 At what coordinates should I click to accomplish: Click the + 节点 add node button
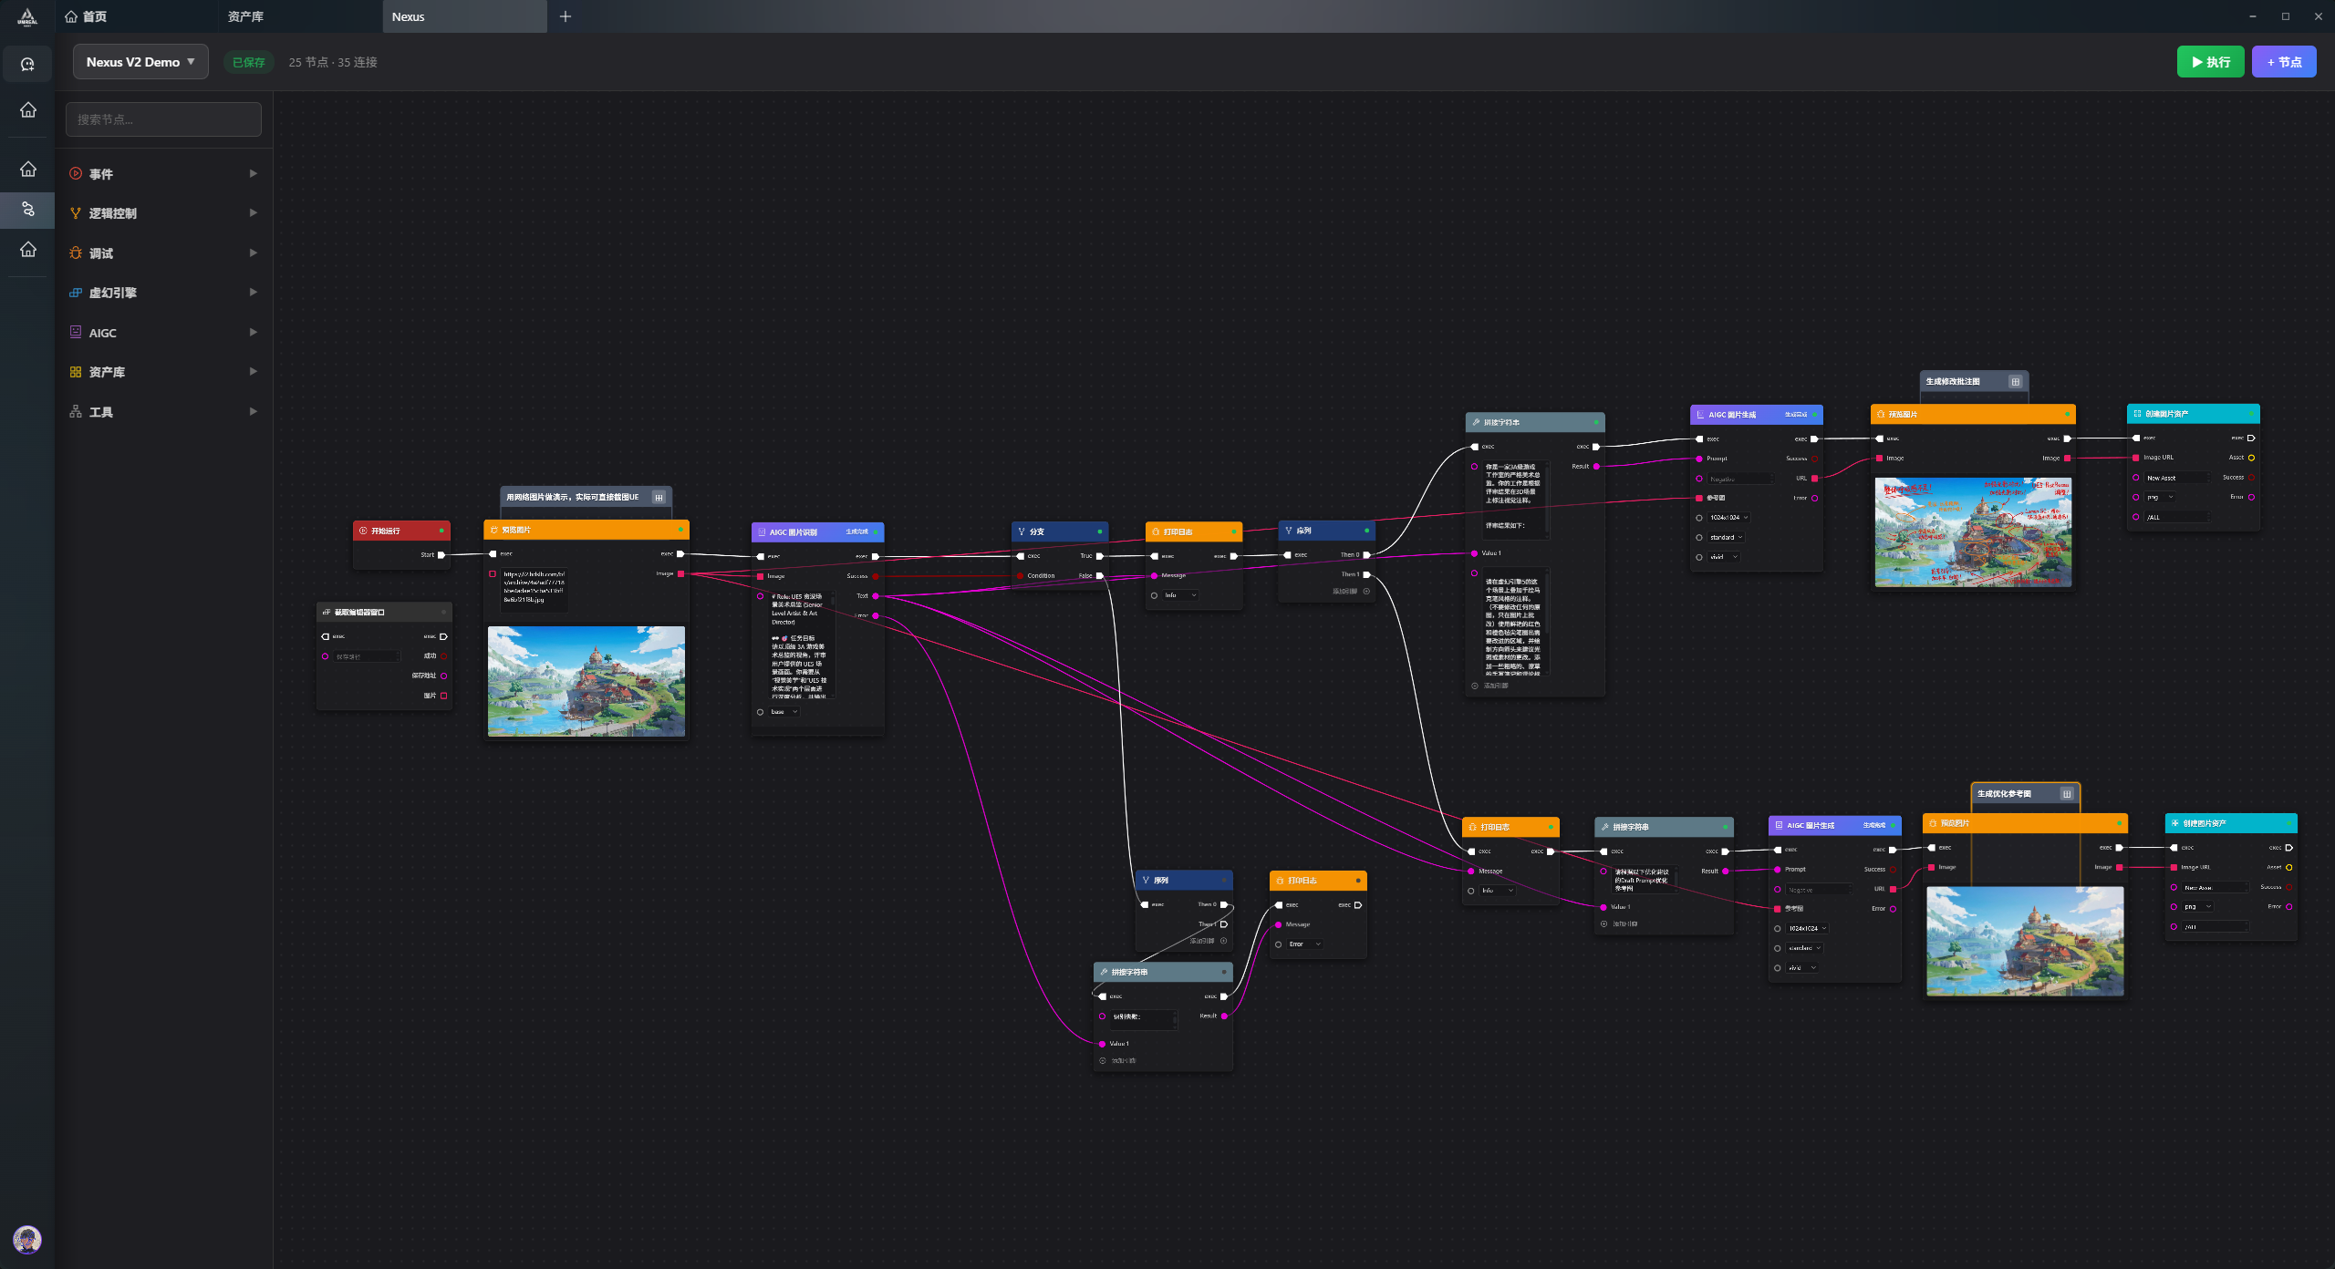point(2283,62)
